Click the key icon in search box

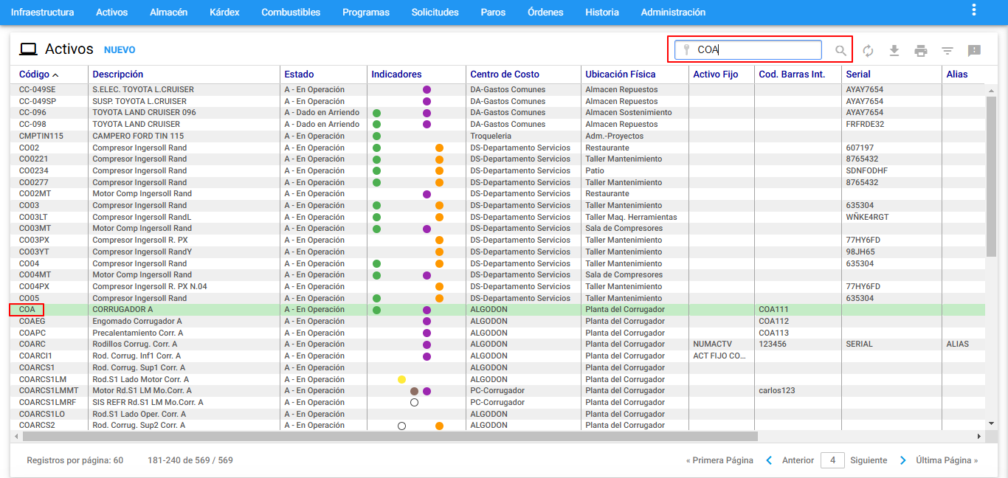(686, 50)
